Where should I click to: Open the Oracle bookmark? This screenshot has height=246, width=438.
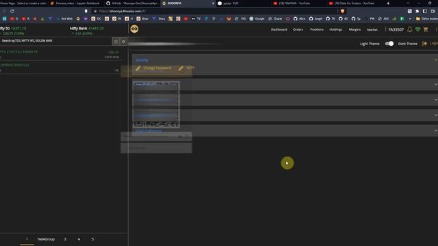tap(275, 18)
